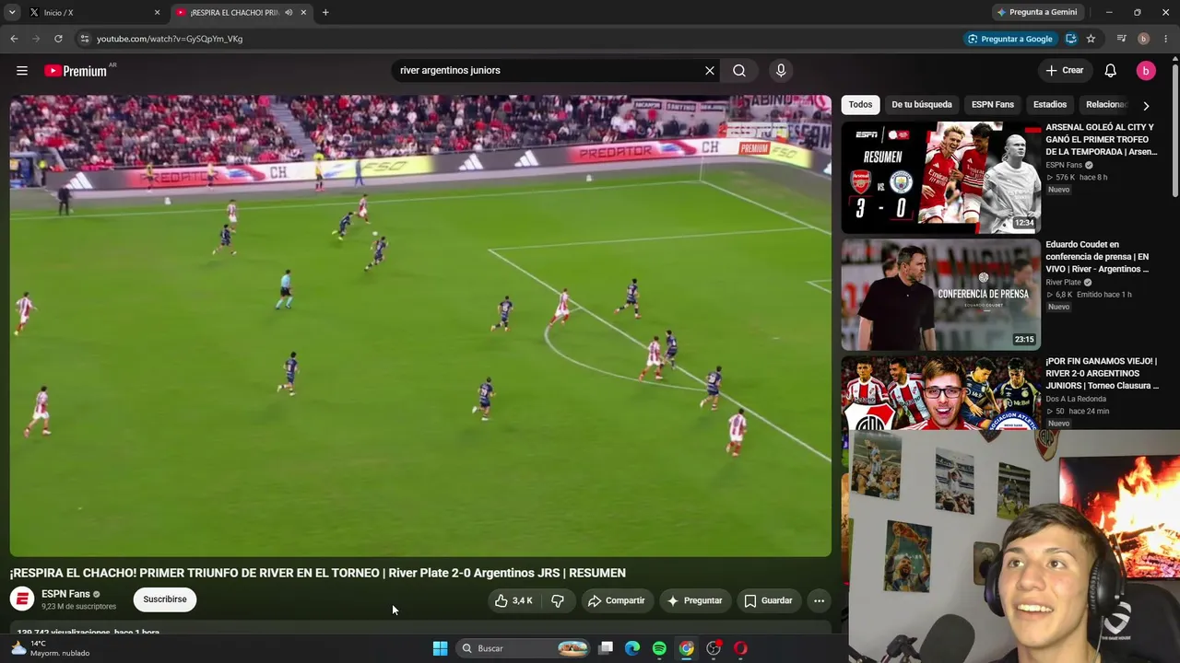1180x663 pixels.
Task: Click the browser address bar URL
Action: (170, 39)
